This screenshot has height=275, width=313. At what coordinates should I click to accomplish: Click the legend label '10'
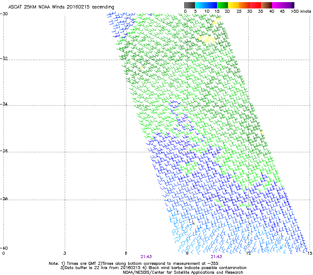tap(207, 11)
